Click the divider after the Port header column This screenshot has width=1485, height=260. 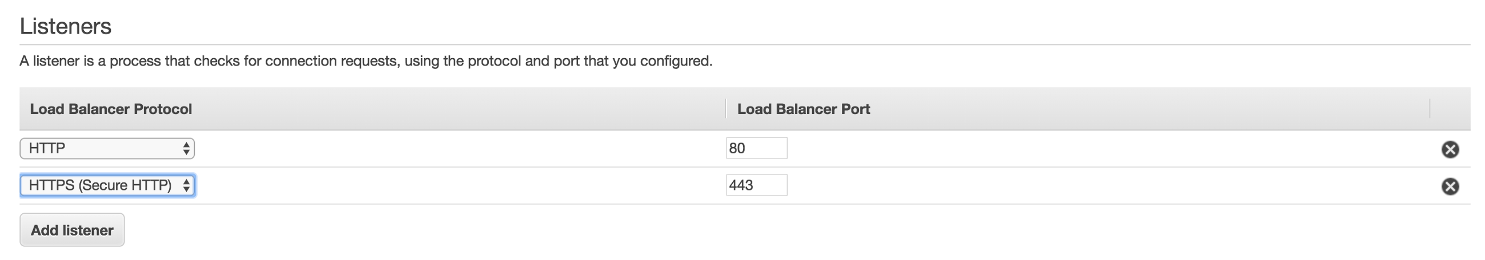pos(1430,109)
